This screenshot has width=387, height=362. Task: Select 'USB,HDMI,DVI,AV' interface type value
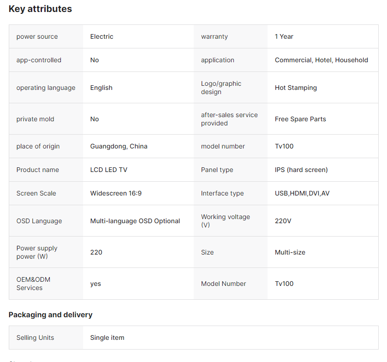302,193
